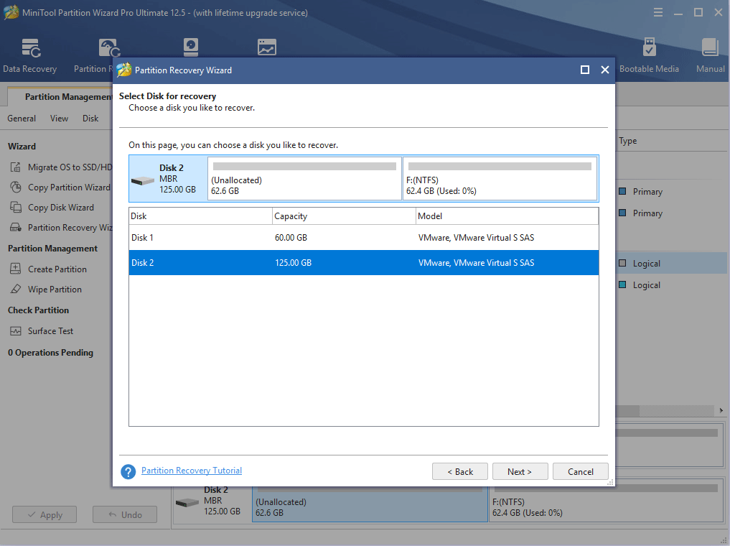Viewport: 730px width, 546px height.
Task: Cancel the recovery wizard
Action: tap(581, 471)
